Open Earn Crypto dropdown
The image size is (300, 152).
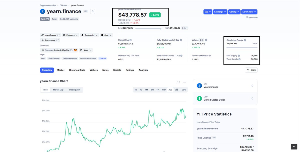[x=249, y=12]
